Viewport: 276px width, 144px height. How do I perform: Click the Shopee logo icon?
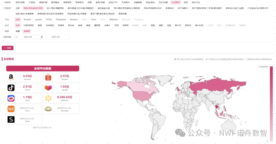tap(48, 77)
